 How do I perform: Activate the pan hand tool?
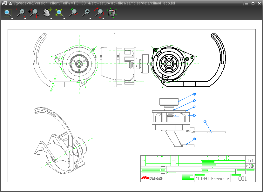pos(47,13)
